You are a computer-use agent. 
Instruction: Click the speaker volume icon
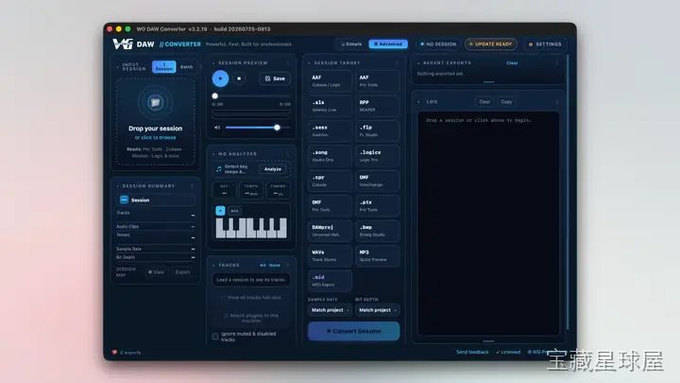[217, 128]
